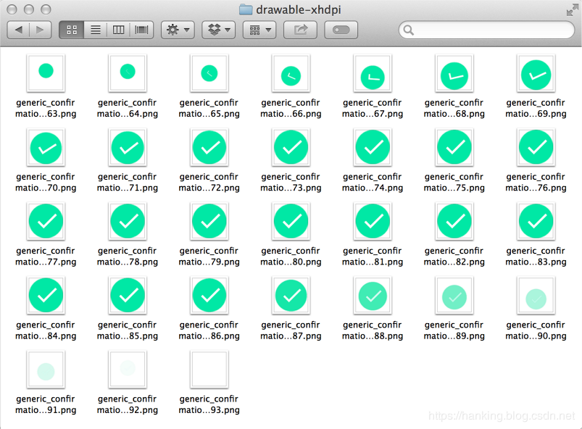The image size is (582, 429).
Task: Select the thumbnail ending in 63.png
Action: coord(46,73)
